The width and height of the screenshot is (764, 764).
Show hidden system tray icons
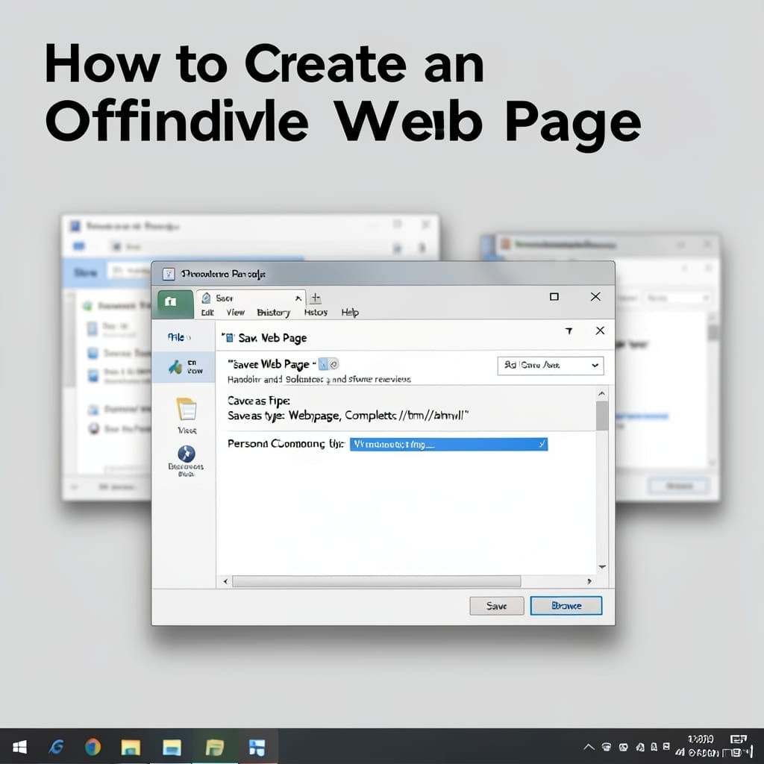tap(589, 747)
